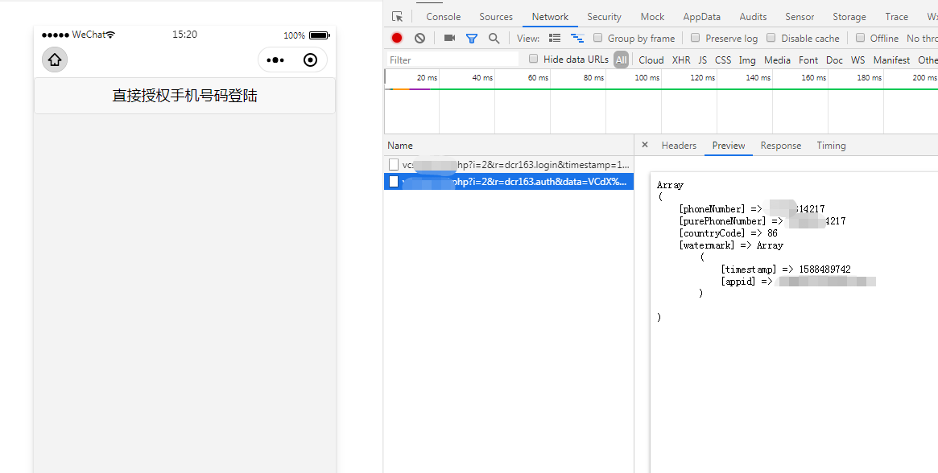
Task: Click the timestamp value 1588489742
Action: point(825,269)
